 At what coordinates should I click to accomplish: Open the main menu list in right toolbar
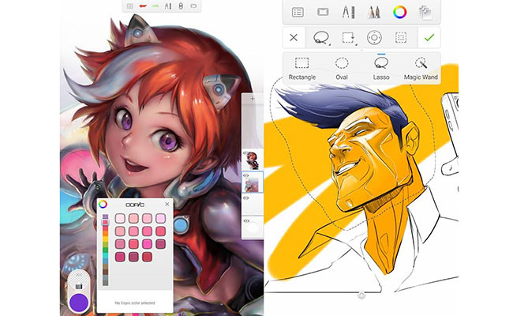[x=298, y=13]
